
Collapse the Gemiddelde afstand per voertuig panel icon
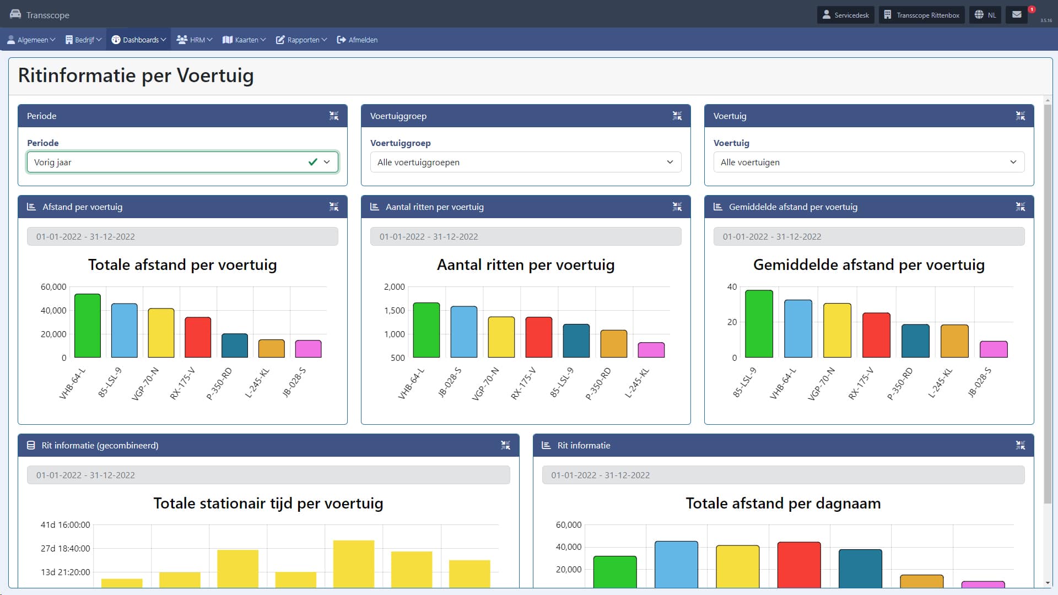[x=1021, y=207]
